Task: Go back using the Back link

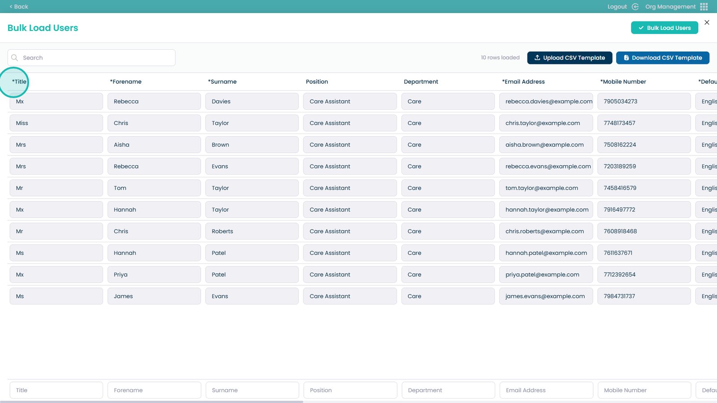Action: pos(19,7)
